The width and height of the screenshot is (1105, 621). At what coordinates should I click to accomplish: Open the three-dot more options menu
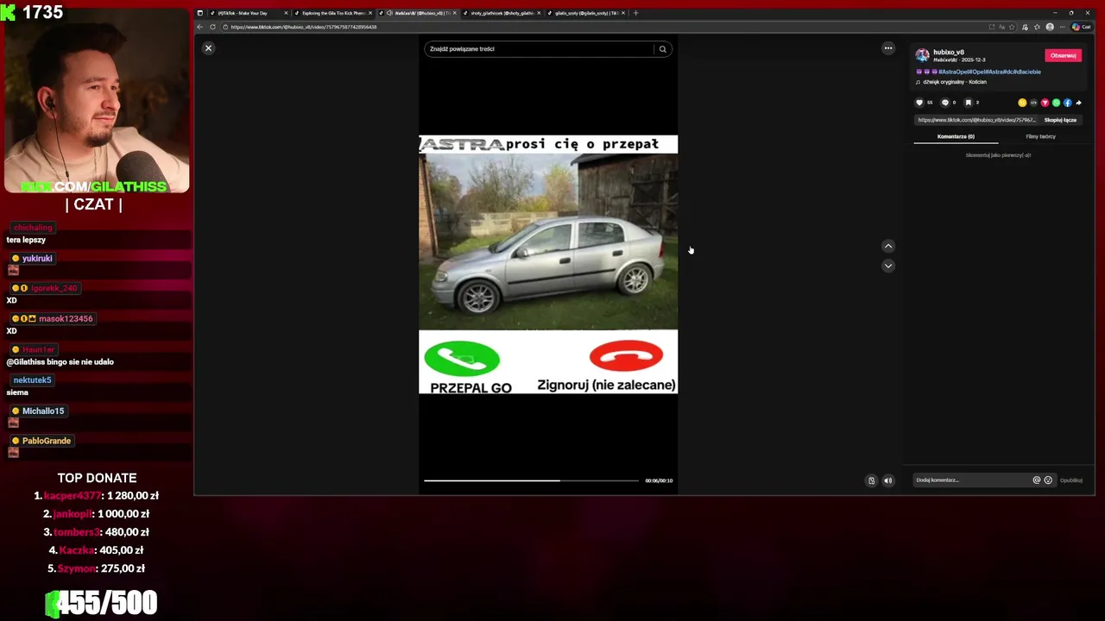click(x=888, y=48)
